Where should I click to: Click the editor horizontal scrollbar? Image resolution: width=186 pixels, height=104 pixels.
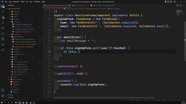104,98
